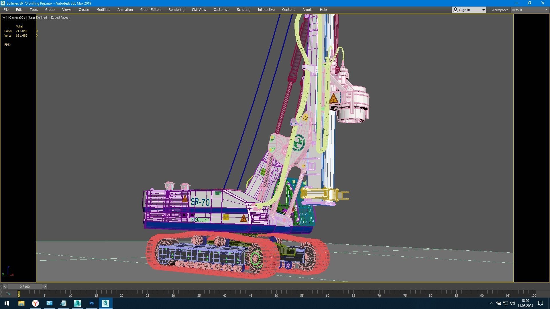Viewport: 550px width, 309px height.
Task: Open the User Defined viewport shading menu
Action: (x=38, y=17)
